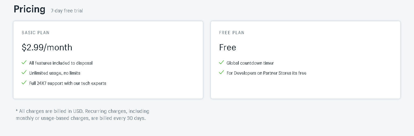Click the All features included to disposal text

click(61, 63)
